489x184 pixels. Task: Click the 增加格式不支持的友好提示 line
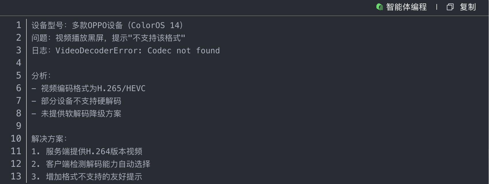point(94,177)
